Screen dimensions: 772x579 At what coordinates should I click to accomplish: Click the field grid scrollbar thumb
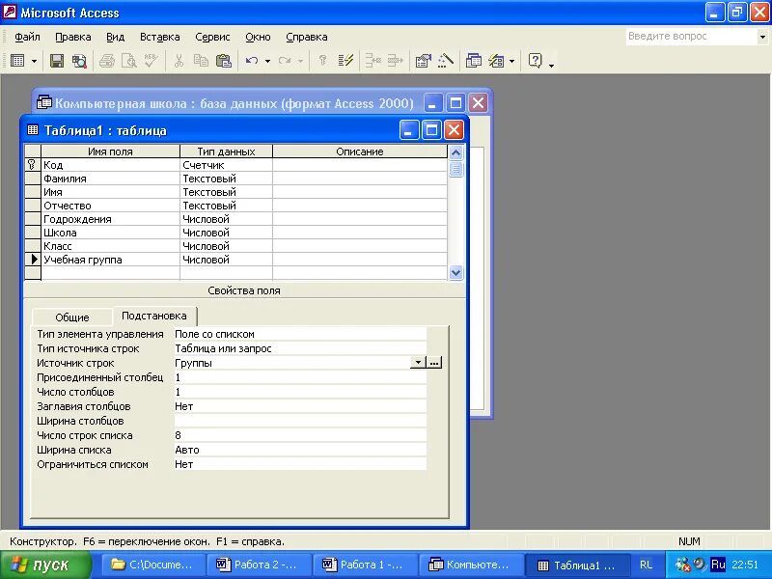point(455,170)
